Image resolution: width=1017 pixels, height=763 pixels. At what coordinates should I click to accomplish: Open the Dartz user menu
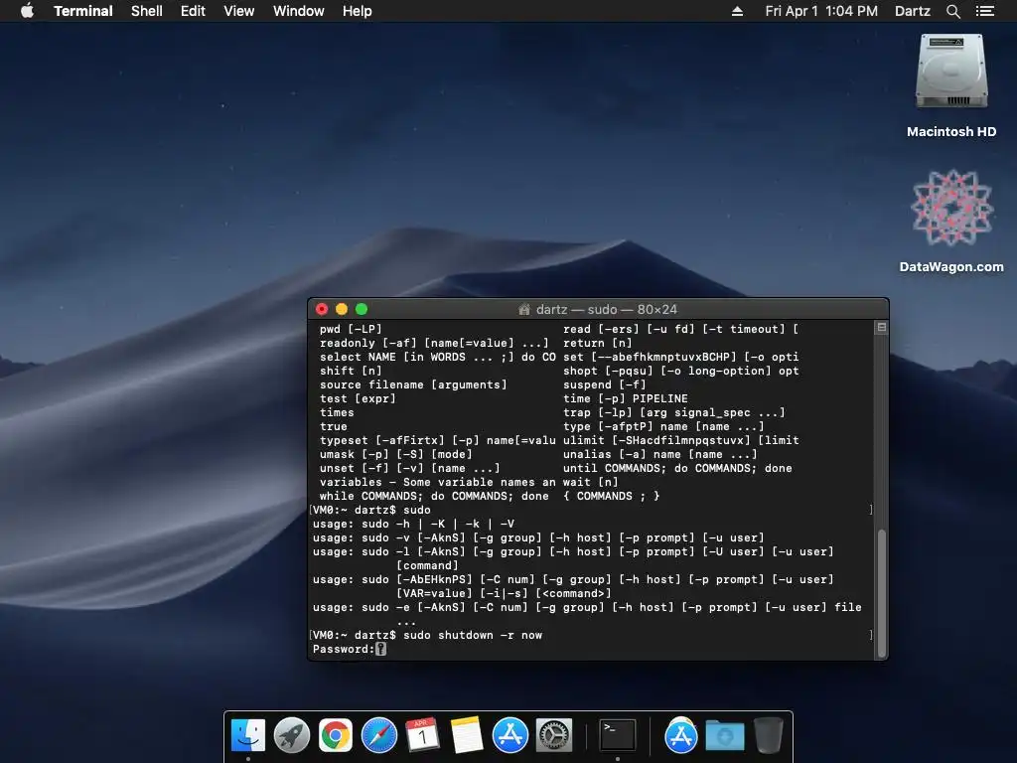[x=912, y=11]
